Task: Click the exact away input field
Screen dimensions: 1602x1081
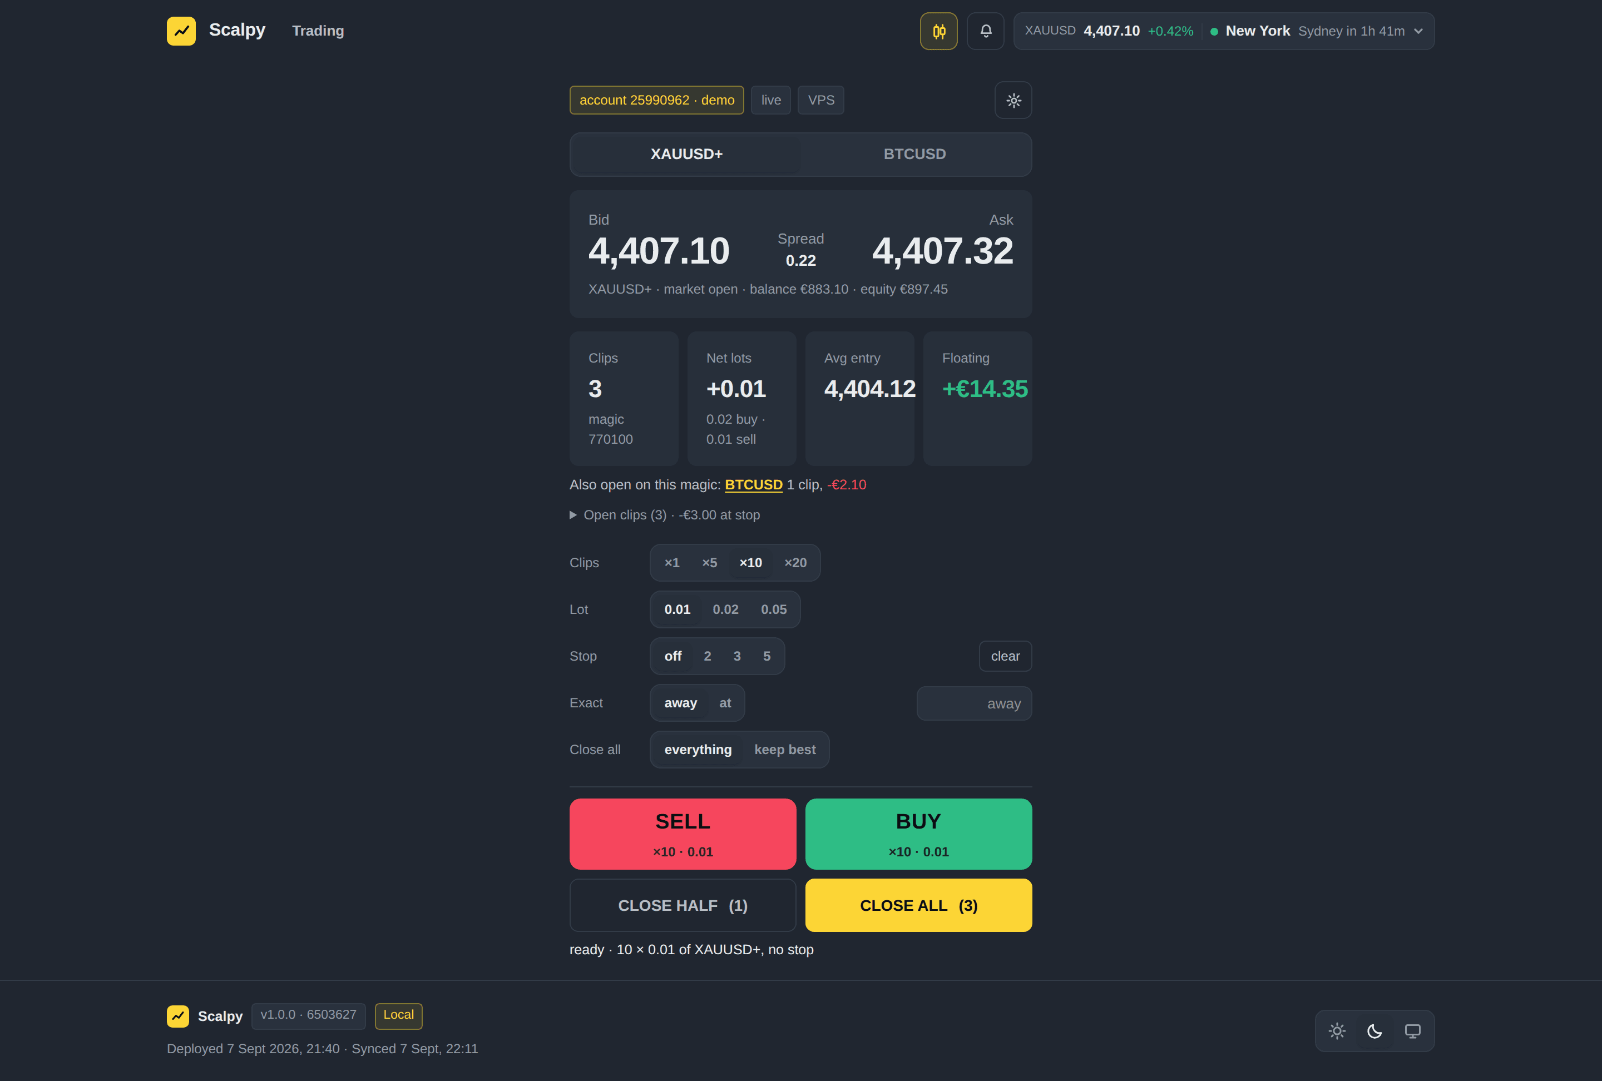Action: pyautogui.click(x=974, y=703)
